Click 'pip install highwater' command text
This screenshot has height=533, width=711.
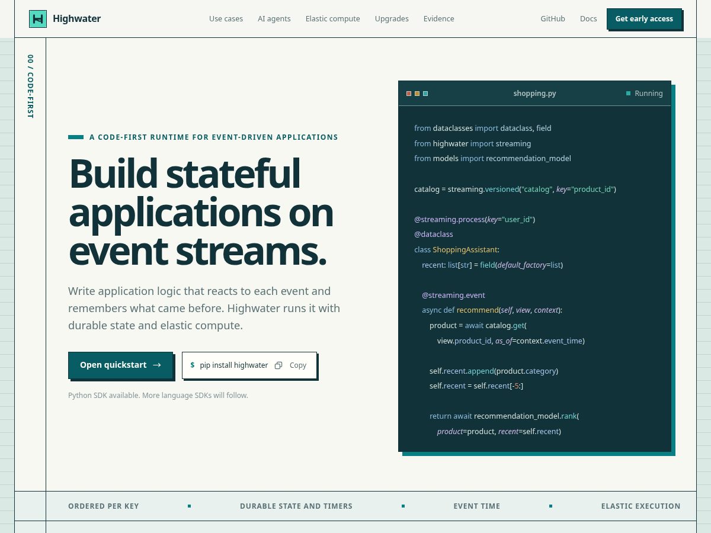pyautogui.click(x=234, y=365)
